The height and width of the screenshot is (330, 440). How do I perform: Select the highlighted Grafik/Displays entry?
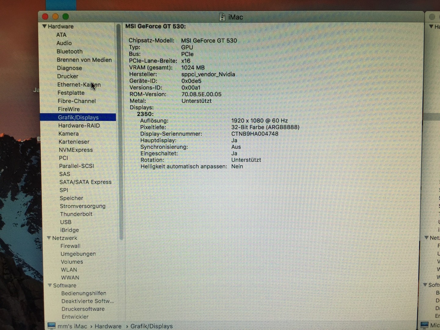pos(78,117)
